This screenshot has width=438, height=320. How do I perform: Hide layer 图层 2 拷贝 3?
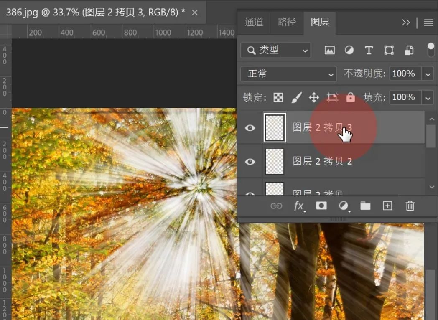tap(250, 128)
